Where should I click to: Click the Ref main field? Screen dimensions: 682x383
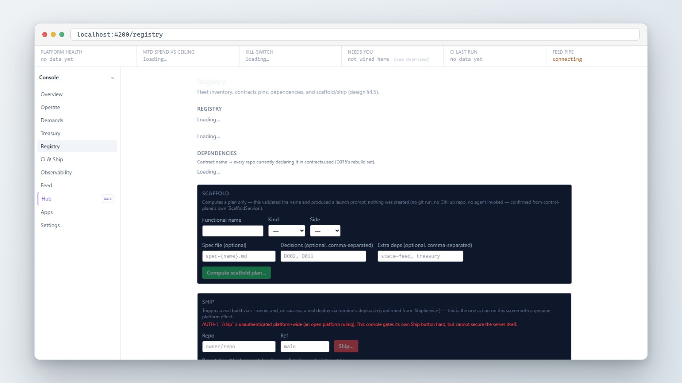tap(305, 346)
